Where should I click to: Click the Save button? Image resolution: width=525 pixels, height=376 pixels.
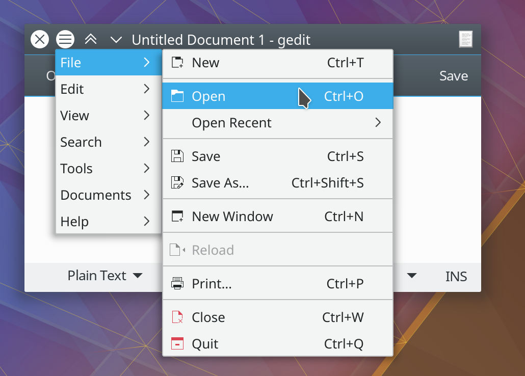[x=453, y=75]
